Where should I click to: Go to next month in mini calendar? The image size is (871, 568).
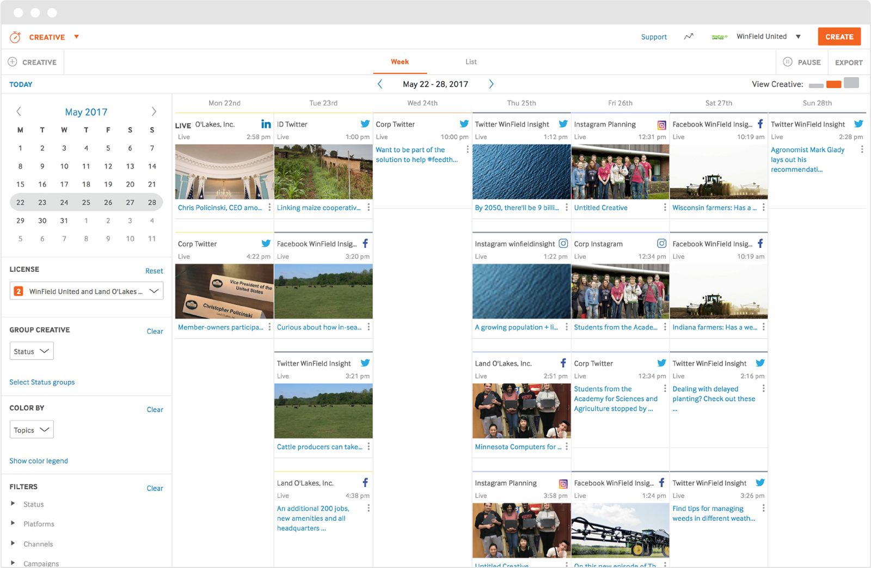tap(154, 112)
